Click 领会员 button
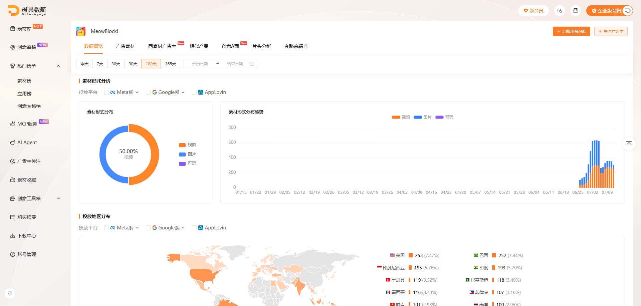641x306 pixels. 533,11
